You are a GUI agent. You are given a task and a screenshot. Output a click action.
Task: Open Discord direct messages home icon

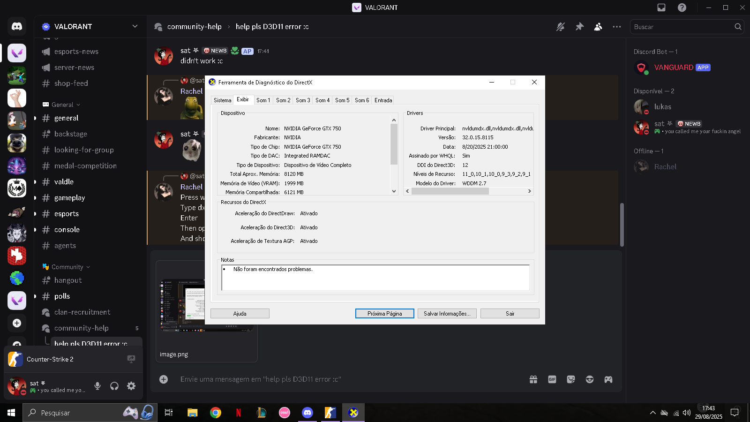point(17,27)
